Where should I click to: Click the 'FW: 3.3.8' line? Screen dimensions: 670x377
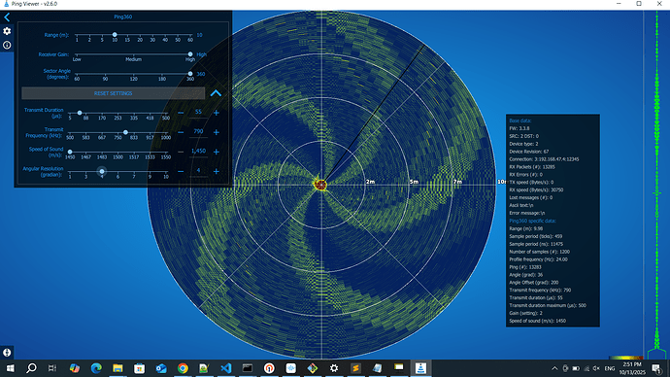coord(519,128)
